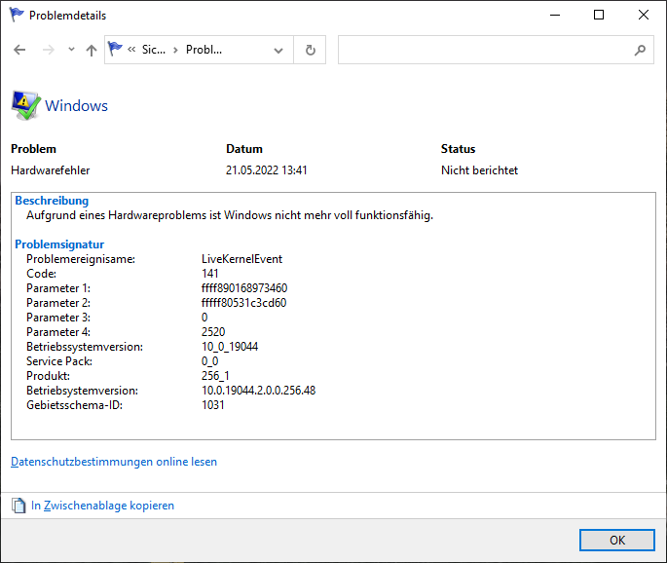Click the 'Problem' column header
Image resolution: width=667 pixels, height=563 pixels.
point(34,149)
